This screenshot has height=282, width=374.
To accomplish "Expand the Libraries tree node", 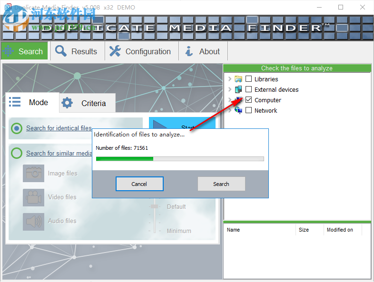I will (230, 79).
